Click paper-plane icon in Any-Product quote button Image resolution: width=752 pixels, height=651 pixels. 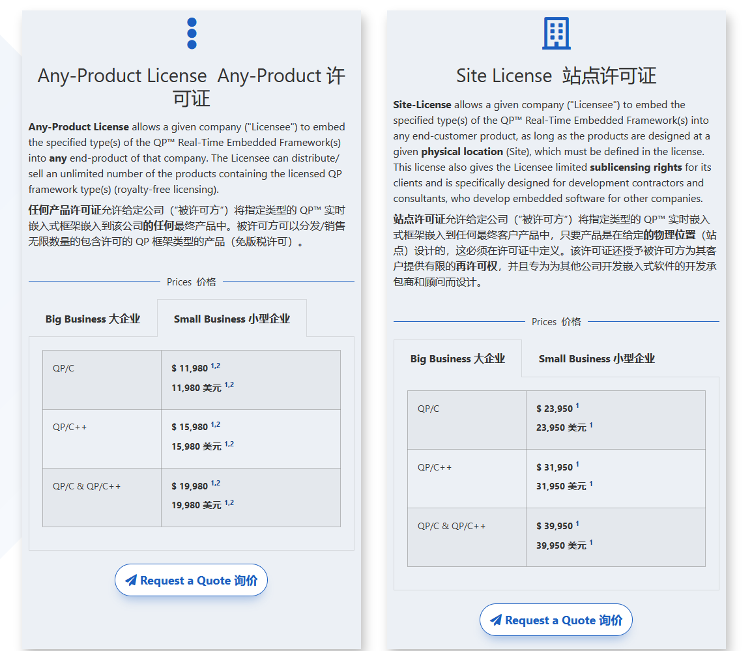pyautogui.click(x=131, y=580)
